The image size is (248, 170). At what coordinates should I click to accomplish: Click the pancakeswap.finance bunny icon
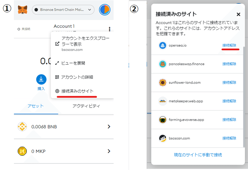(x=162, y=64)
